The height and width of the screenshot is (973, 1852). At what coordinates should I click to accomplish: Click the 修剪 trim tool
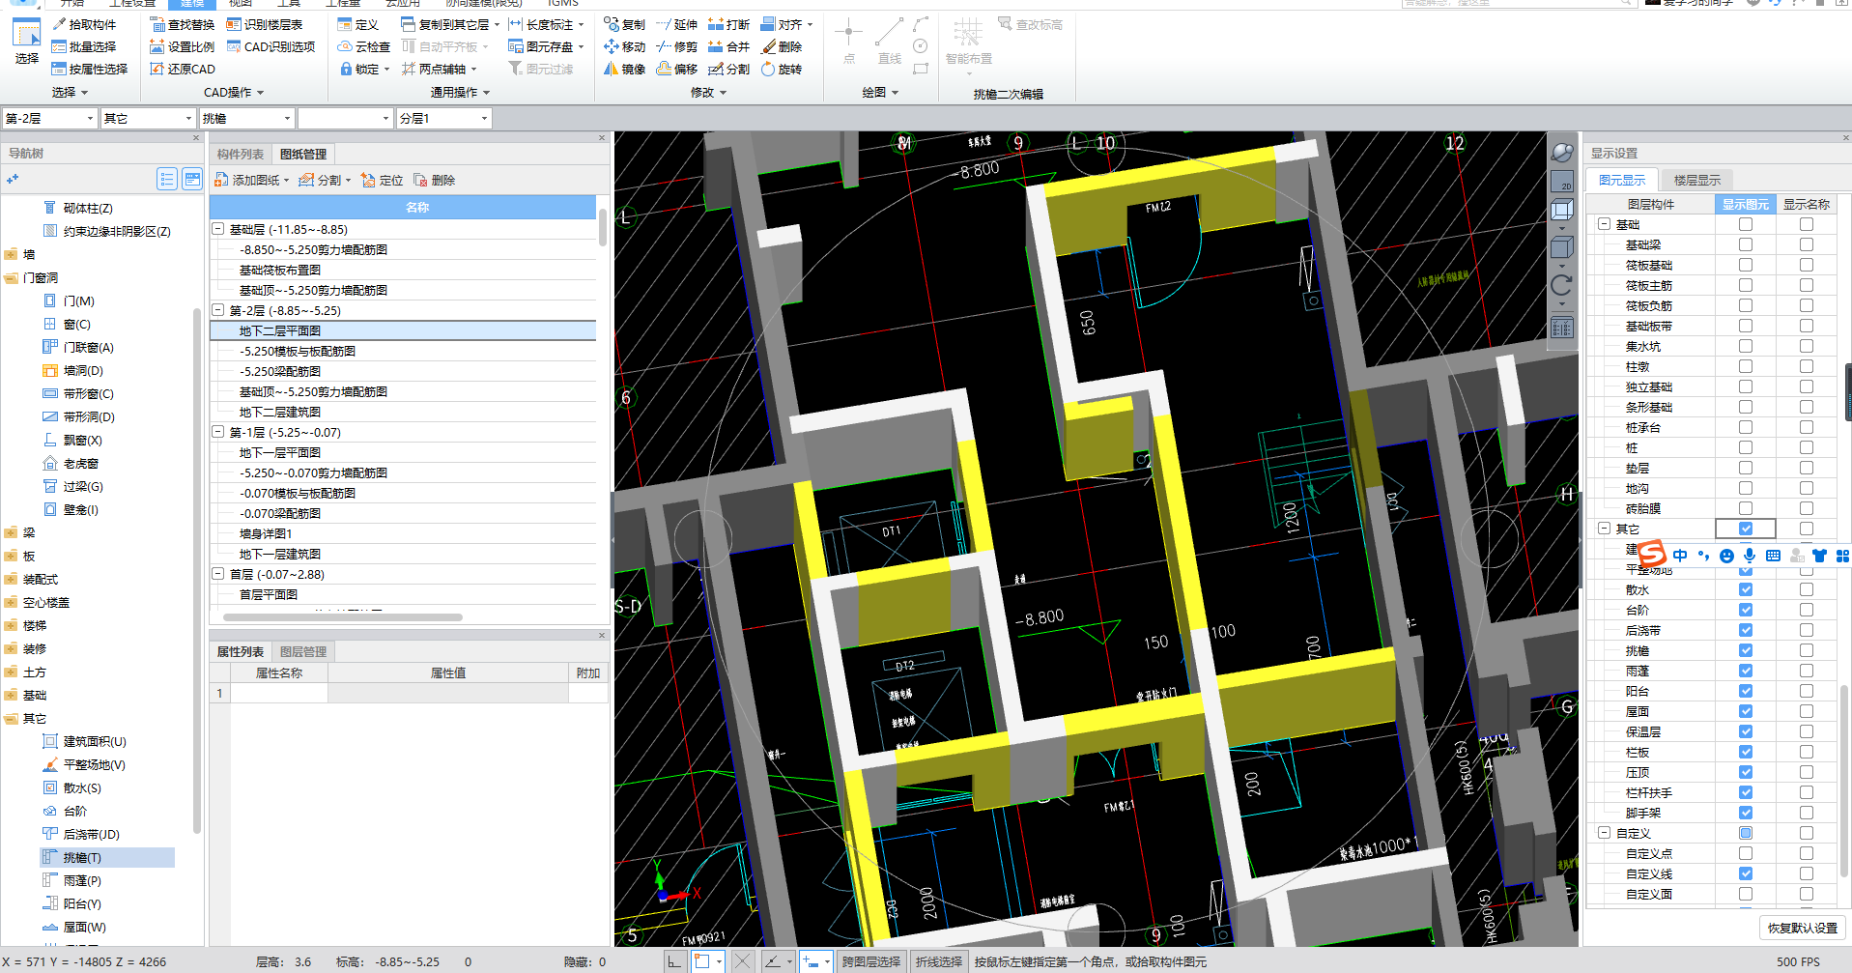coord(676,46)
